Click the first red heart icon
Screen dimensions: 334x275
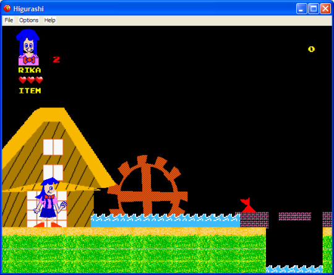[x=22, y=80]
